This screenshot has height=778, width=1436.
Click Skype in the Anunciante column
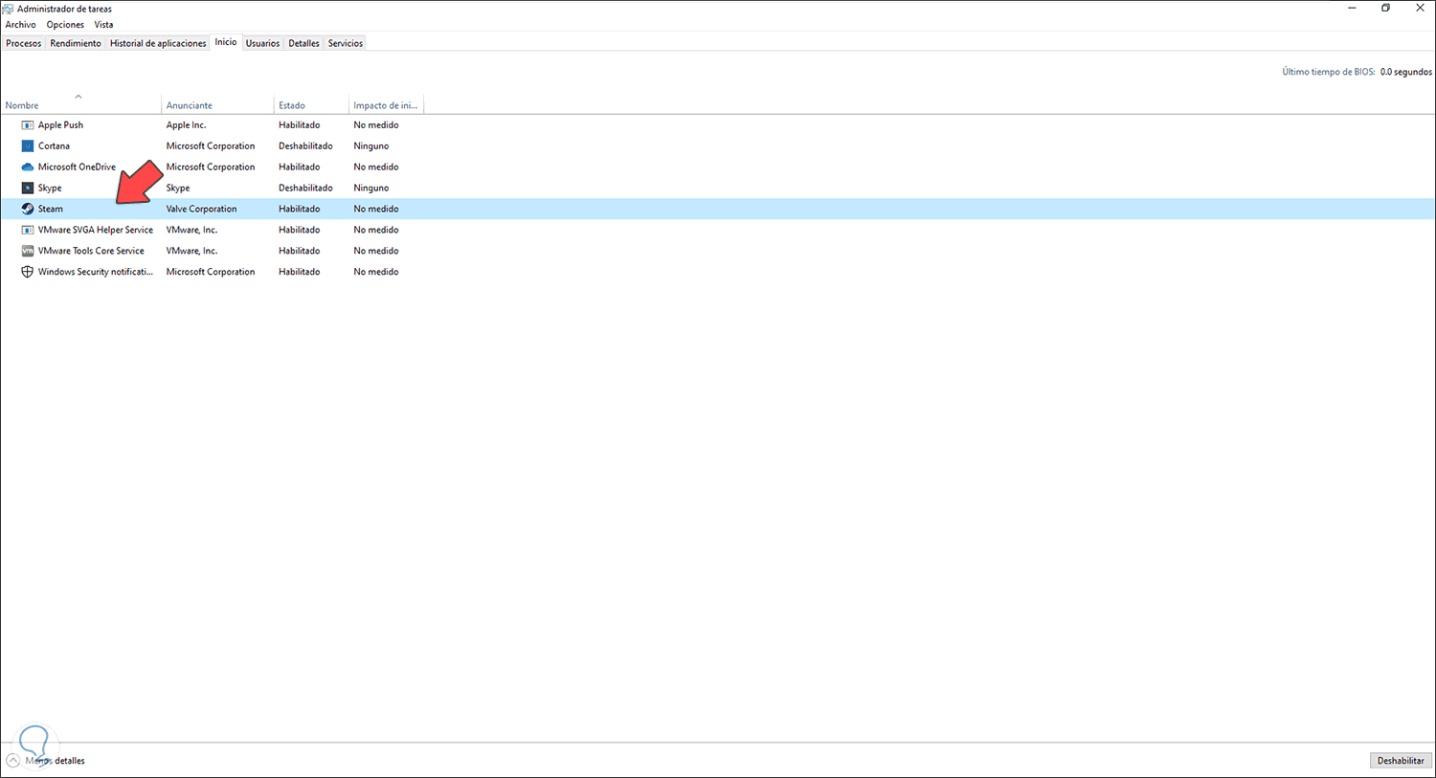coord(178,189)
